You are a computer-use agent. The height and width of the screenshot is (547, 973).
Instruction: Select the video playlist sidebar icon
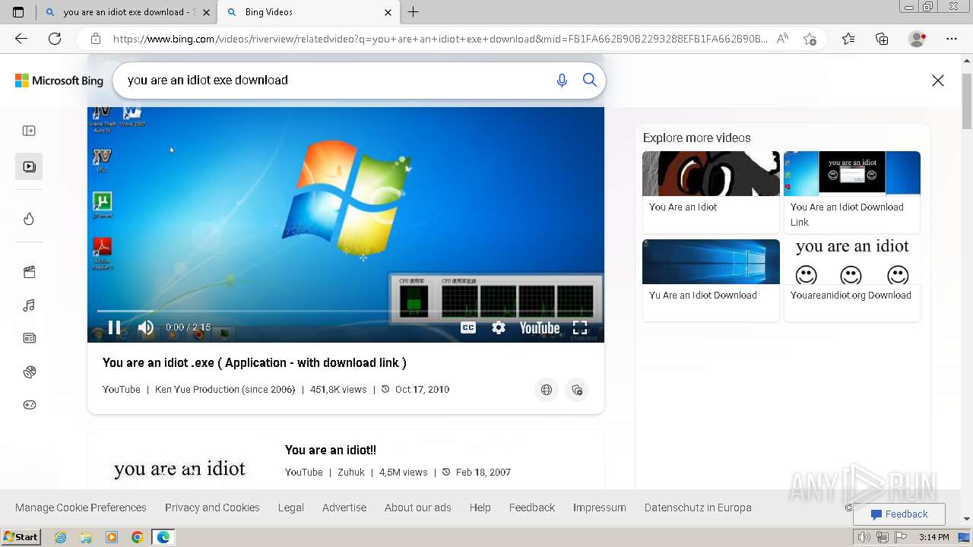(x=29, y=166)
